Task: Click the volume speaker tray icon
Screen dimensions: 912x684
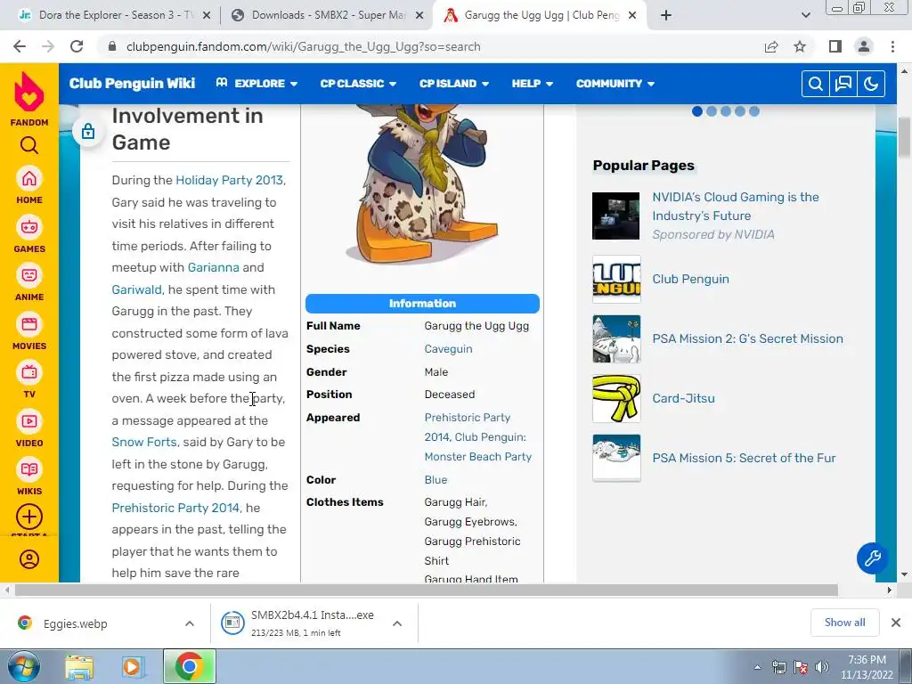Action: (822, 667)
